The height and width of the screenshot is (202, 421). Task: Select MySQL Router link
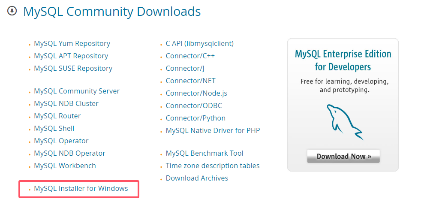[57, 116]
